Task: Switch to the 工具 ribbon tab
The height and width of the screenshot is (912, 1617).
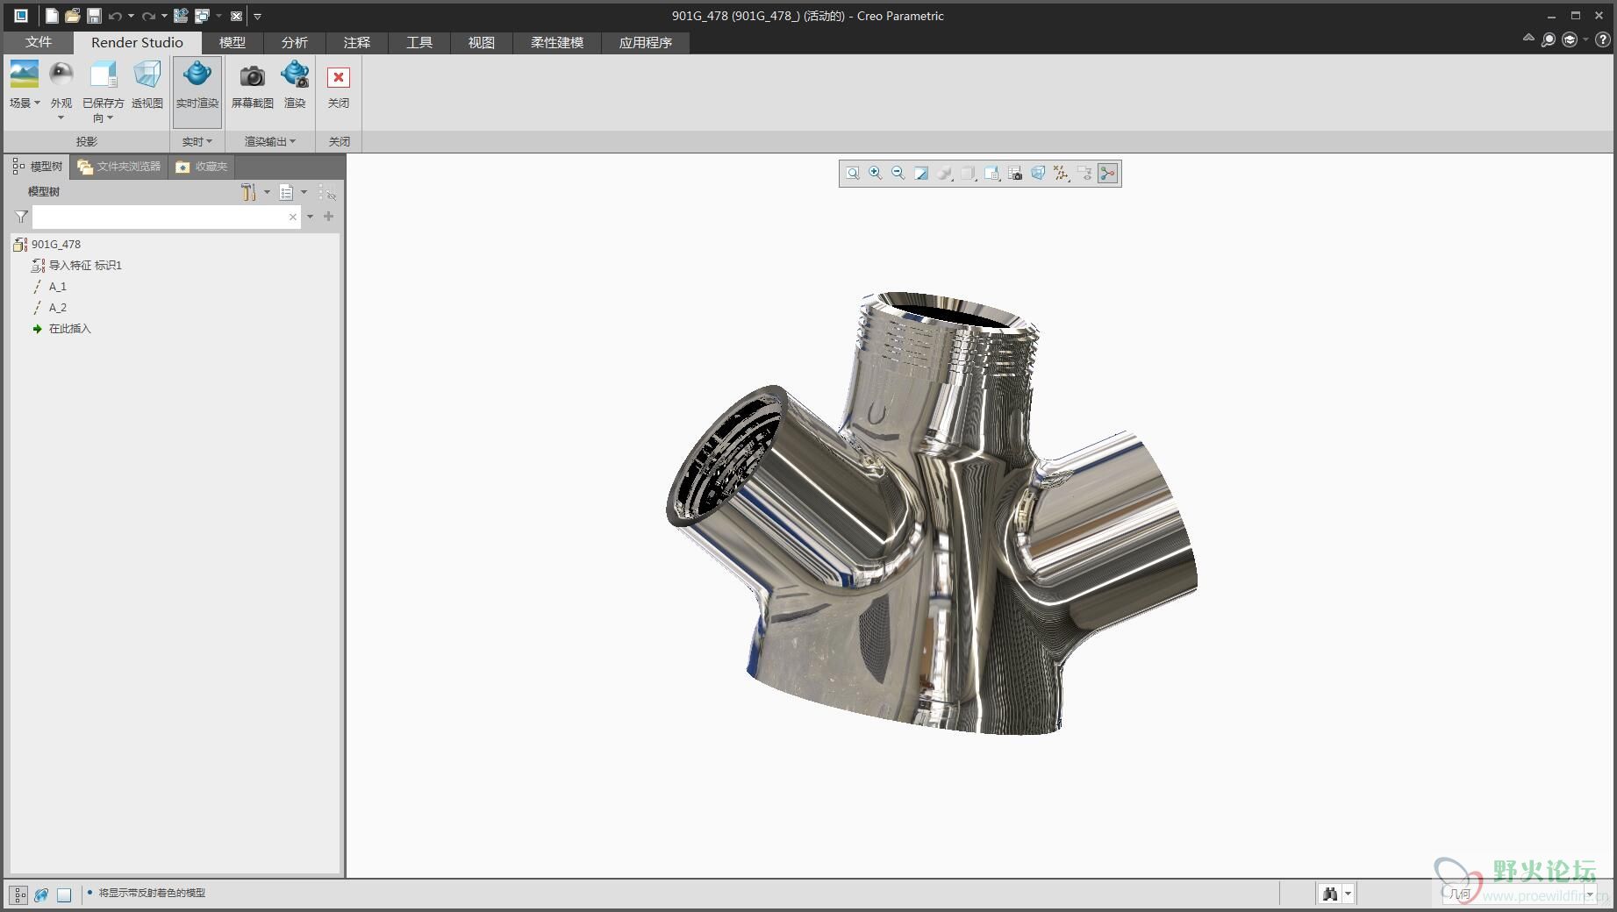Action: click(x=419, y=42)
